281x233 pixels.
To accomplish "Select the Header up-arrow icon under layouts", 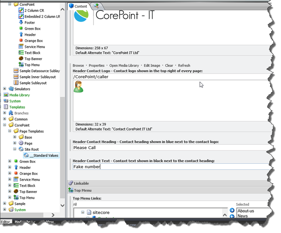I will pyautogui.click(x=21, y=34).
